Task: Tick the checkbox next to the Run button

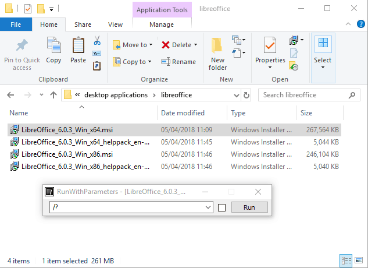Action: pos(221,207)
